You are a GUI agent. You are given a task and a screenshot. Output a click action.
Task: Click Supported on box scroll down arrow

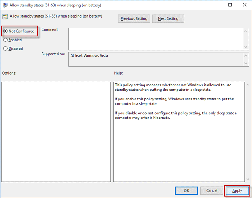click(246, 63)
